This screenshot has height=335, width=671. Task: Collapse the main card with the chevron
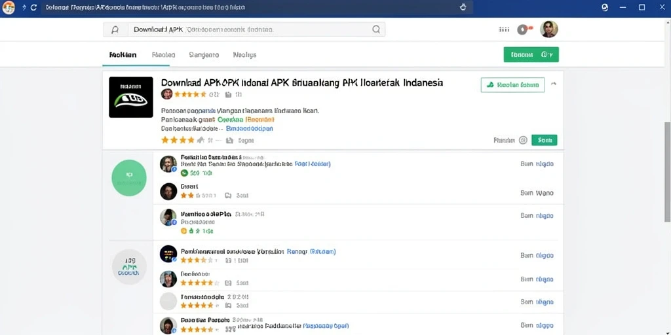click(x=553, y=84)
